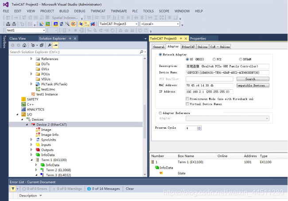Open the TWINCAT menu
This screenshot has width=288, height=201.
(x=98, y=11)
